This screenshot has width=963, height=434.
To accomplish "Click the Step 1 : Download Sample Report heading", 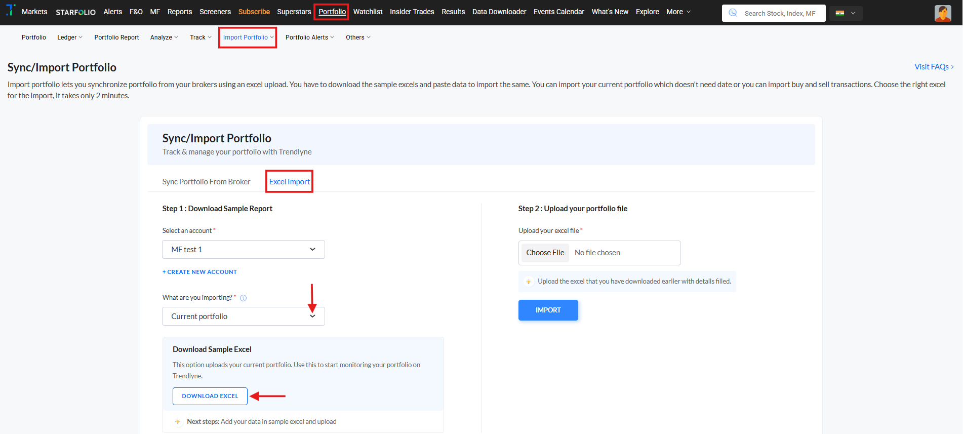I will 217,209.
